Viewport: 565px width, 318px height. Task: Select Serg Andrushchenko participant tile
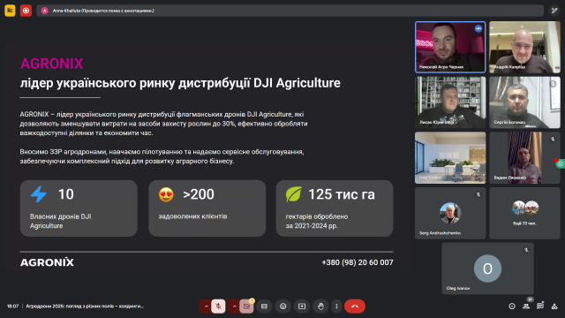point(450,213)
